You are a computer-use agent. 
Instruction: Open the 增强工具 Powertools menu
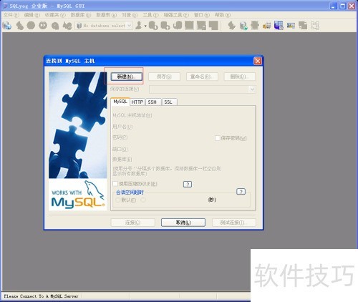[176, 15]
